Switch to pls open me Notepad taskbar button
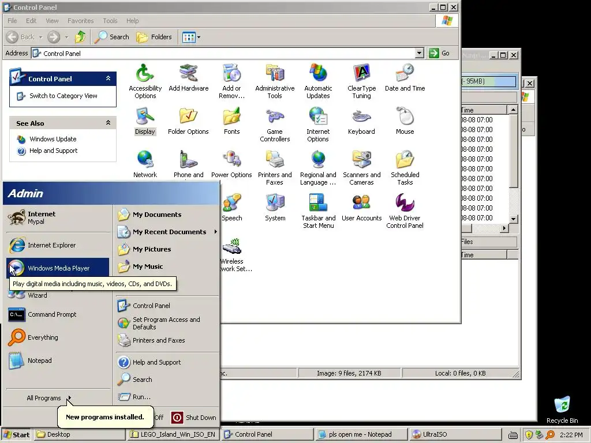The height and width of the screenshot is (443, 591). tap(361, 434)
